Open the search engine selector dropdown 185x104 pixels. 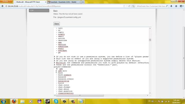[134, 6]
